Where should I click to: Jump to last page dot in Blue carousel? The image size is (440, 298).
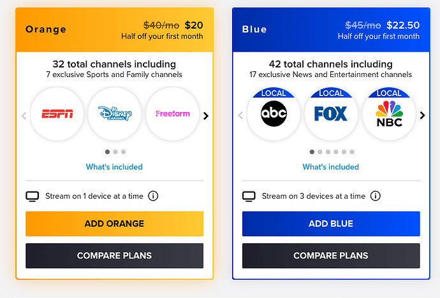352,152
